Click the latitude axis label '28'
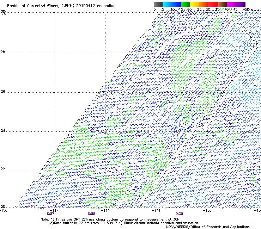 click(3, 52)
